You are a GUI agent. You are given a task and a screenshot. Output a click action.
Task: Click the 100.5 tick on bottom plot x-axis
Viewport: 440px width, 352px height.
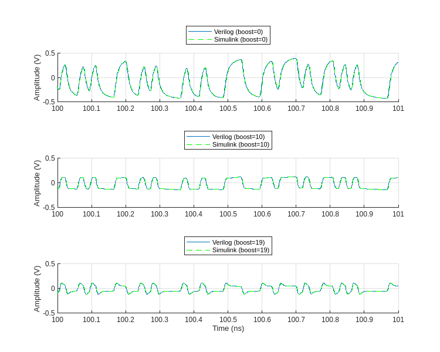point(228,320)
